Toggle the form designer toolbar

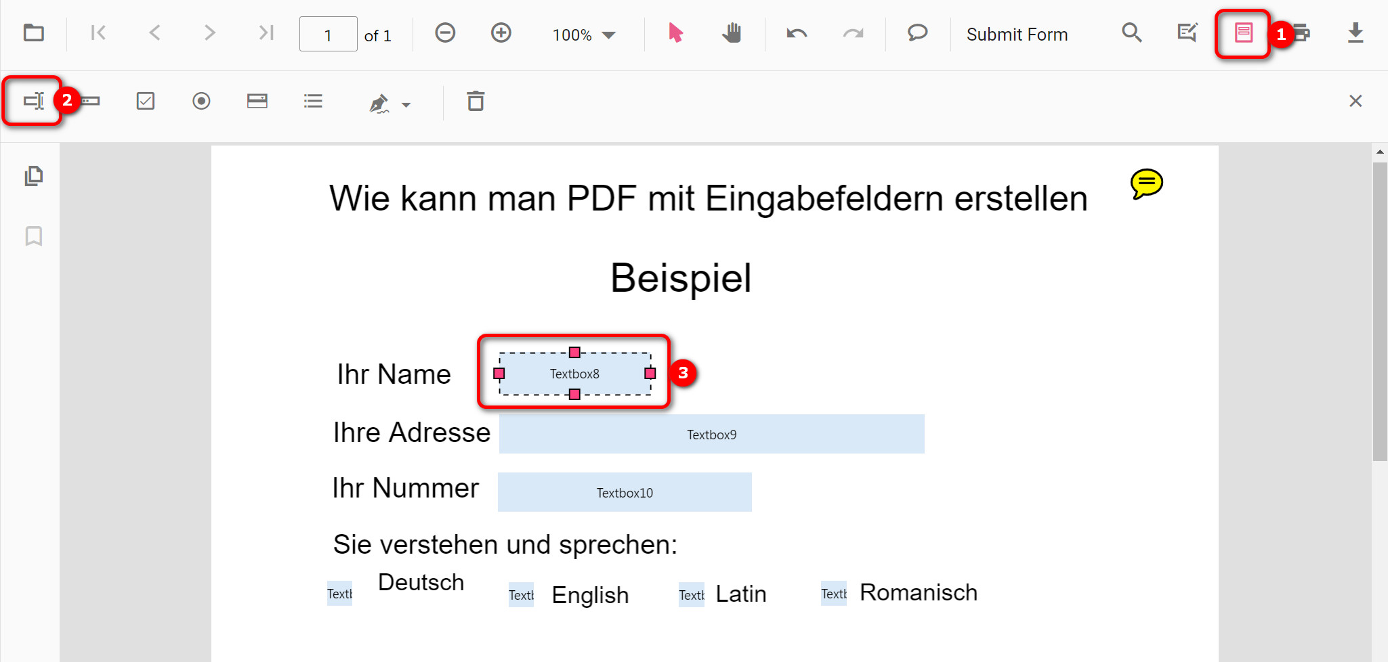[x=1243, y=32]
